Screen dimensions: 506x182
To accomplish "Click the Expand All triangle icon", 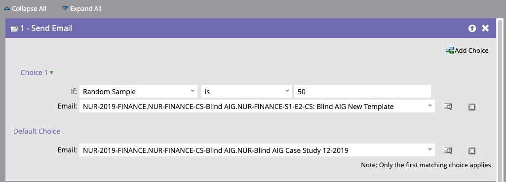I will (65, 8).
